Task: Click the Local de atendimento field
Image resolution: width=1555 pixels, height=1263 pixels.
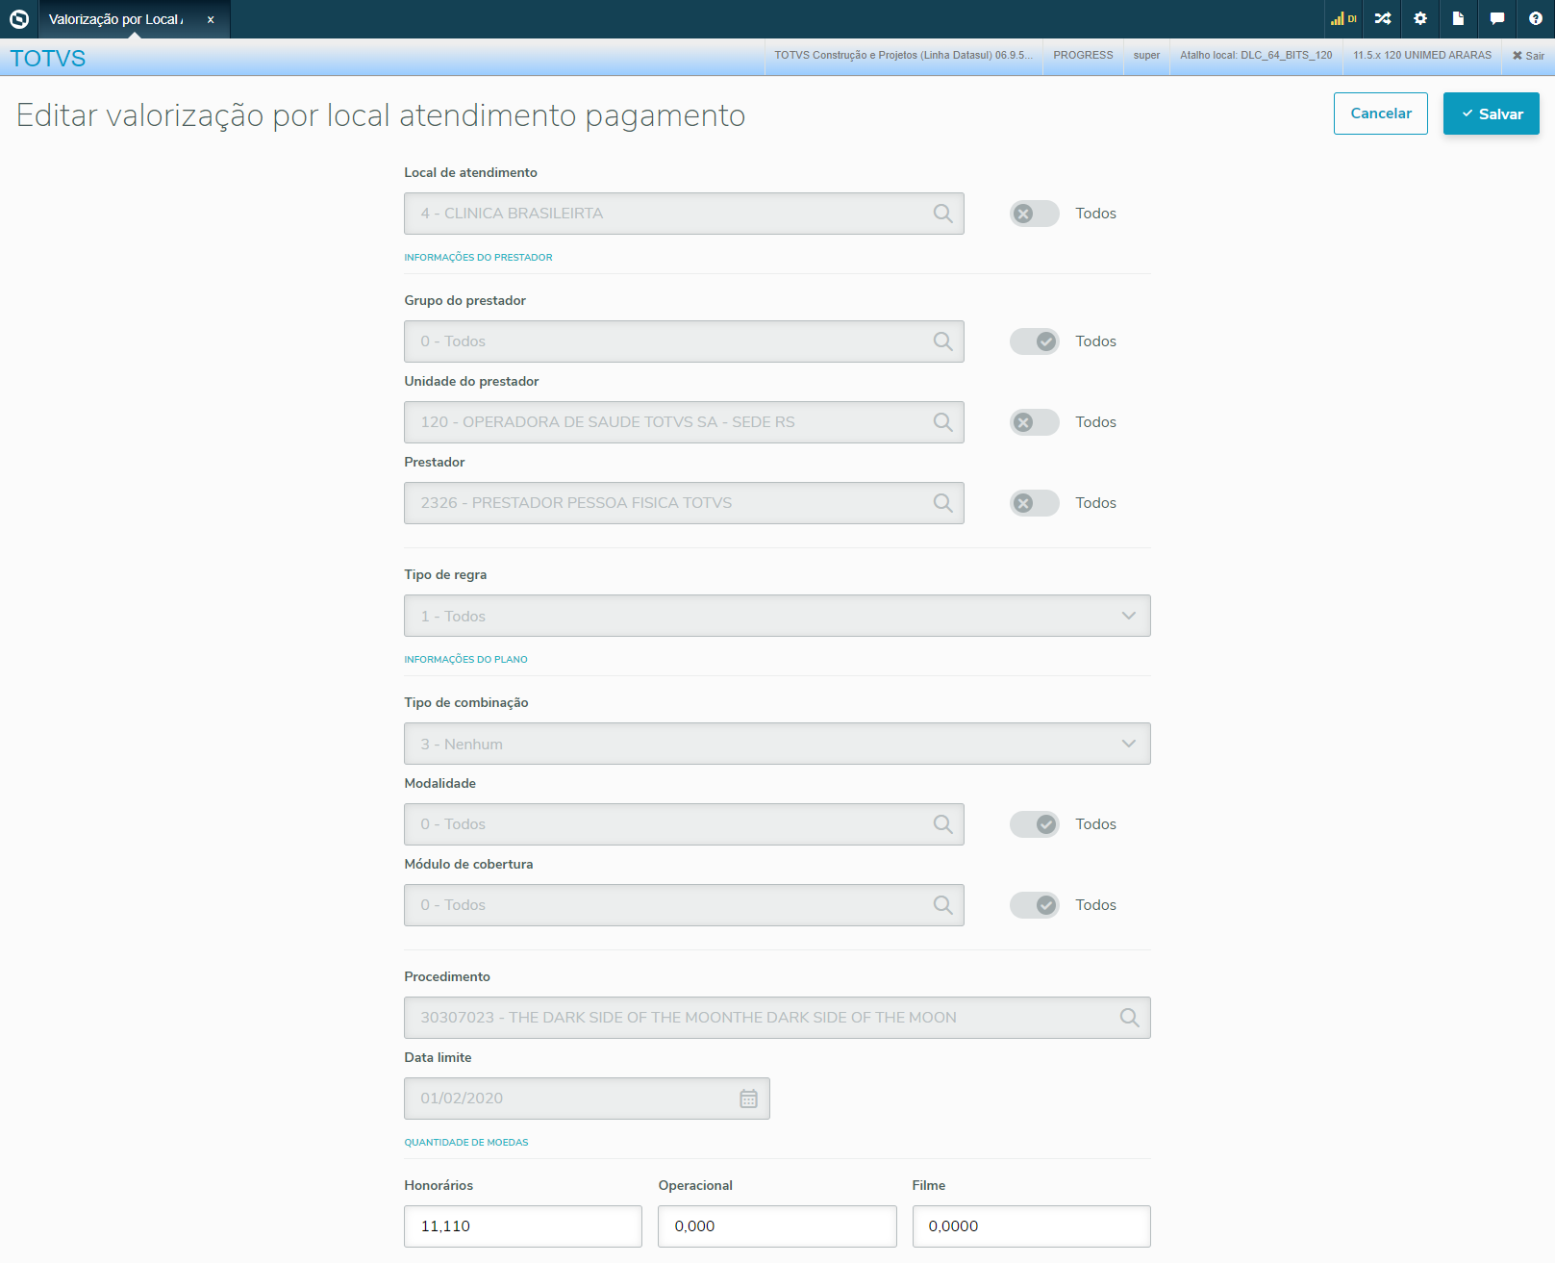Action: (x=684, y=214)
